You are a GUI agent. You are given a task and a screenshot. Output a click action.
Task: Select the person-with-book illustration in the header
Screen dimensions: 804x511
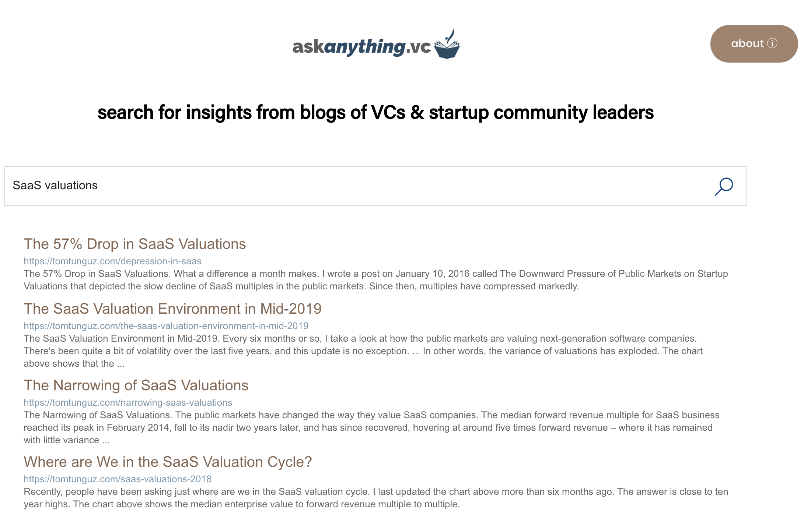click(x=447, y=40)
